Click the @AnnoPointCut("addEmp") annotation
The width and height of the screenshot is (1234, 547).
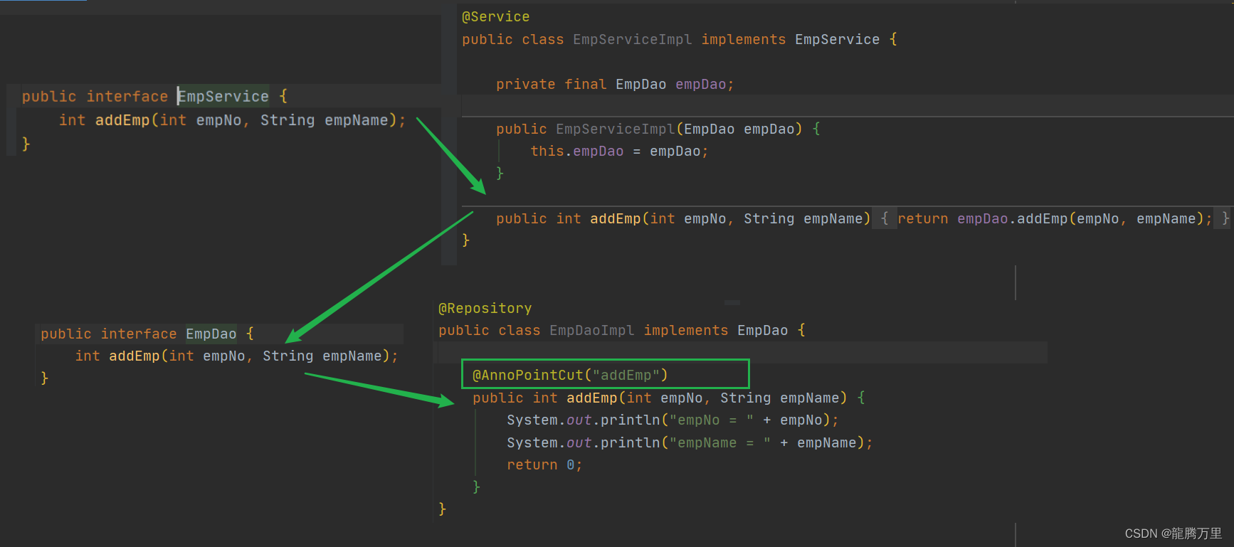coord(570,375)
